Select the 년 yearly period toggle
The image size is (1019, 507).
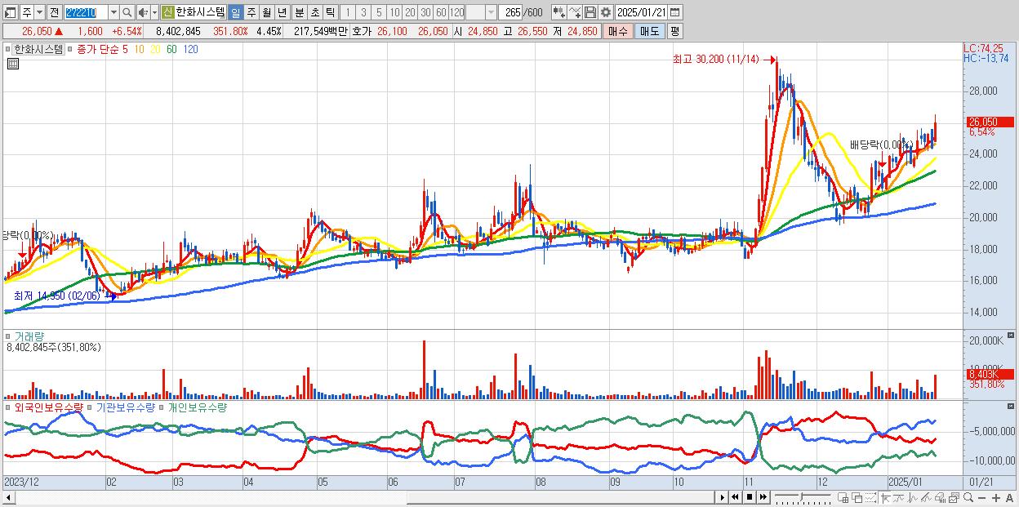tap(282, 12)
